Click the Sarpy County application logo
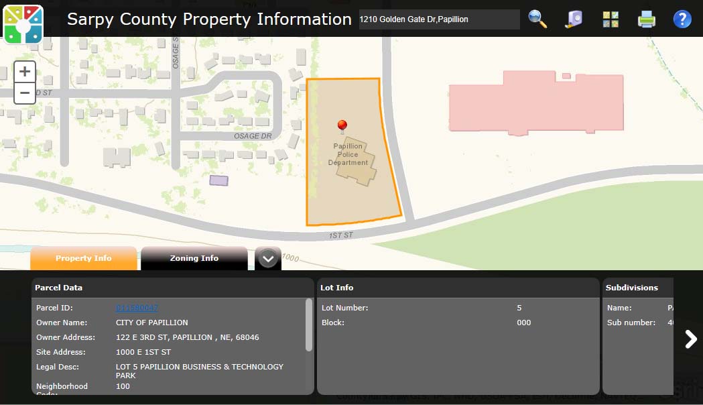 (x=23, y=22)
